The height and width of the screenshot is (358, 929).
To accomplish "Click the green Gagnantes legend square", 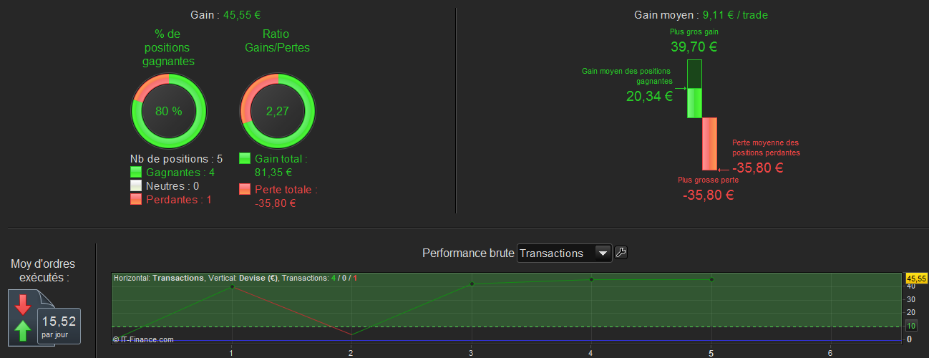I will [136, 173].
